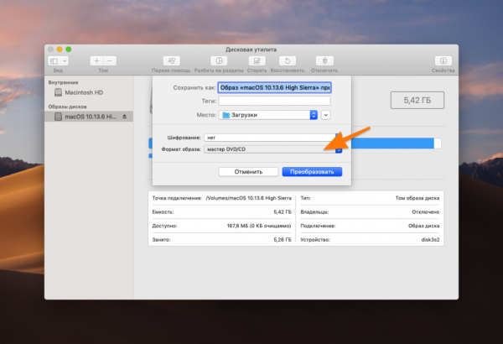Click the Tags (Теги) field
Screen dimensions: 503x344
tap(275, 101)
